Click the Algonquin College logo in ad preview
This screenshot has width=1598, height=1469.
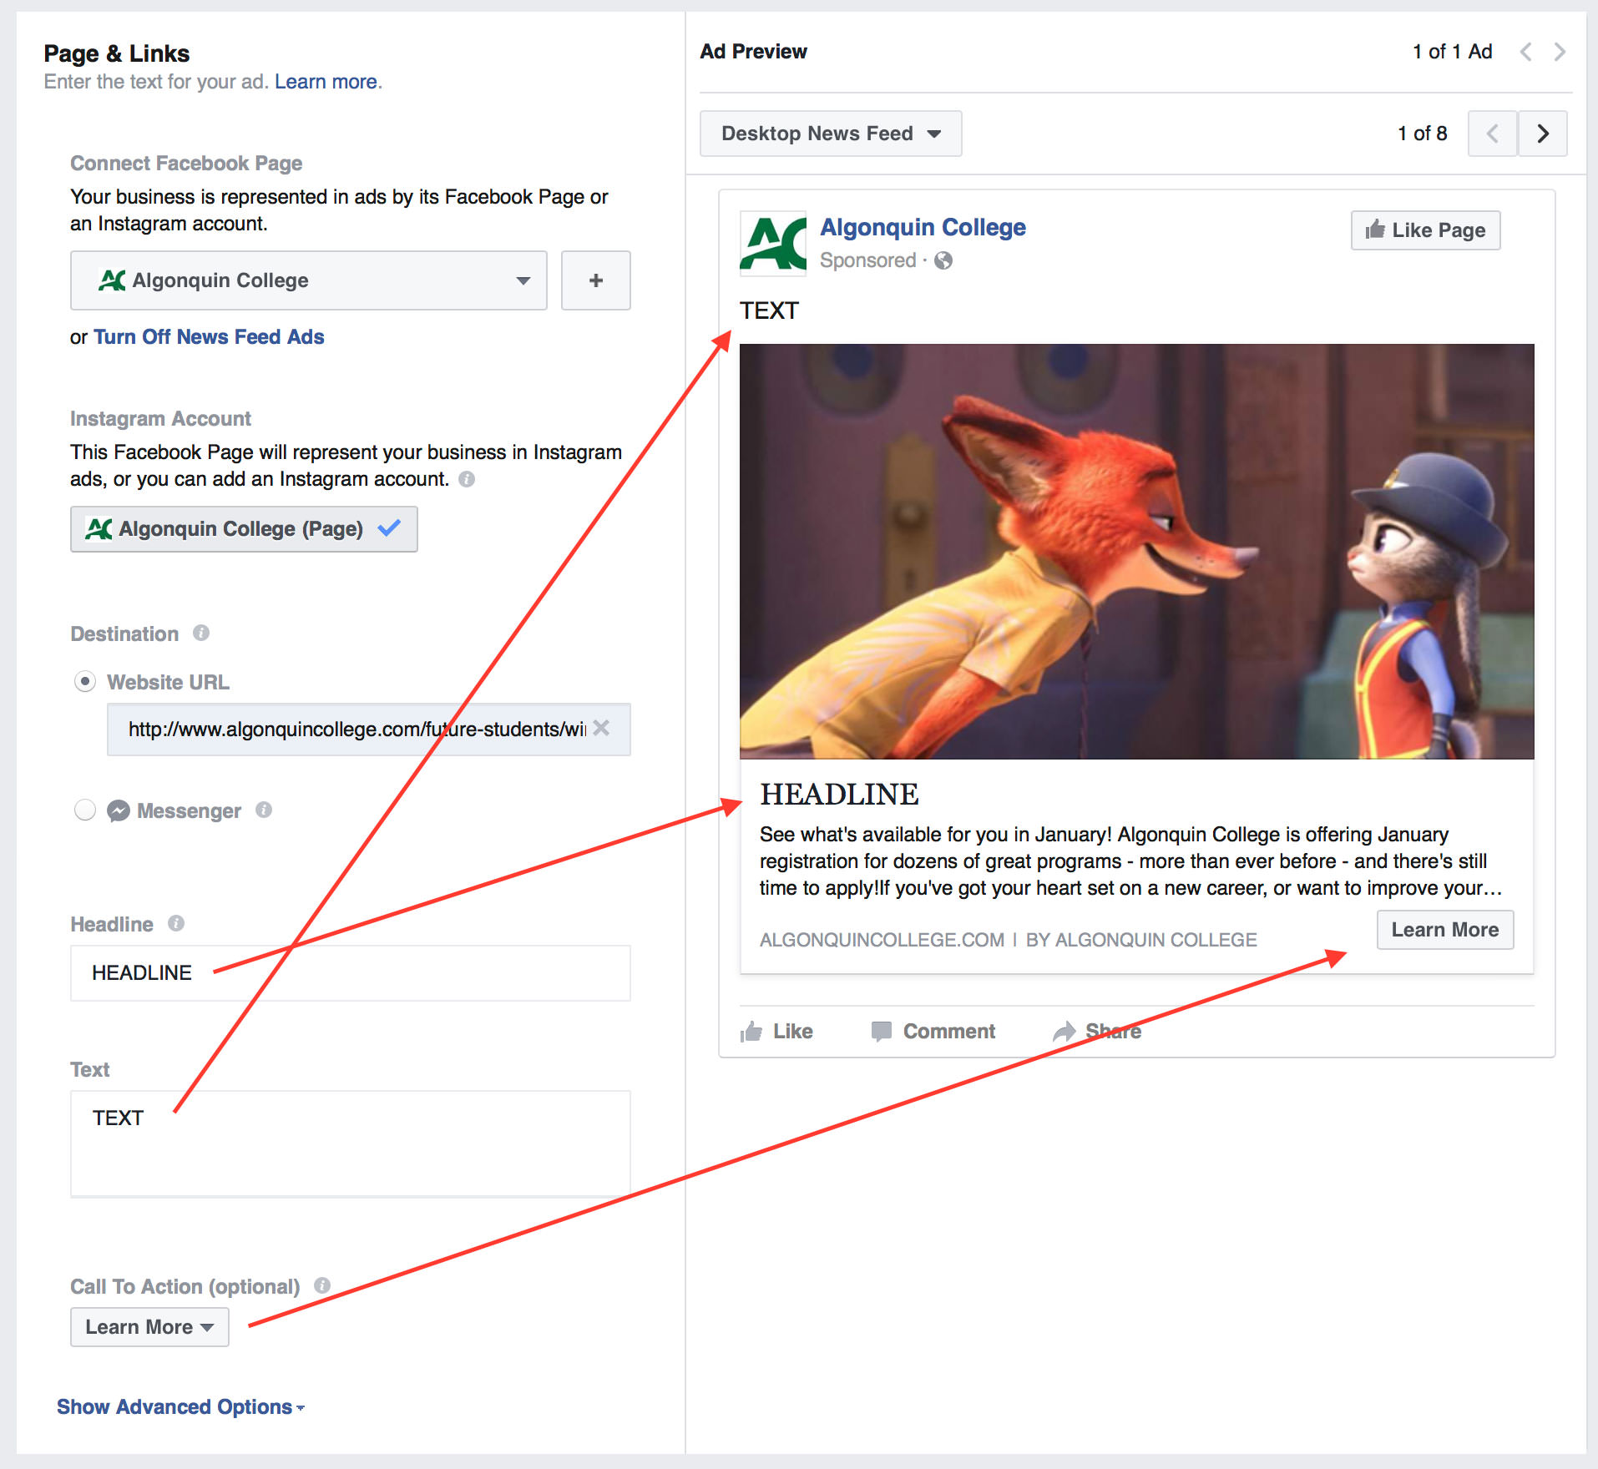773,243
